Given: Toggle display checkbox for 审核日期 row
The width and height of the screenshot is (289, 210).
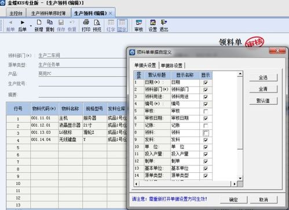Looking at the screenshot, I should pos(206,118).
